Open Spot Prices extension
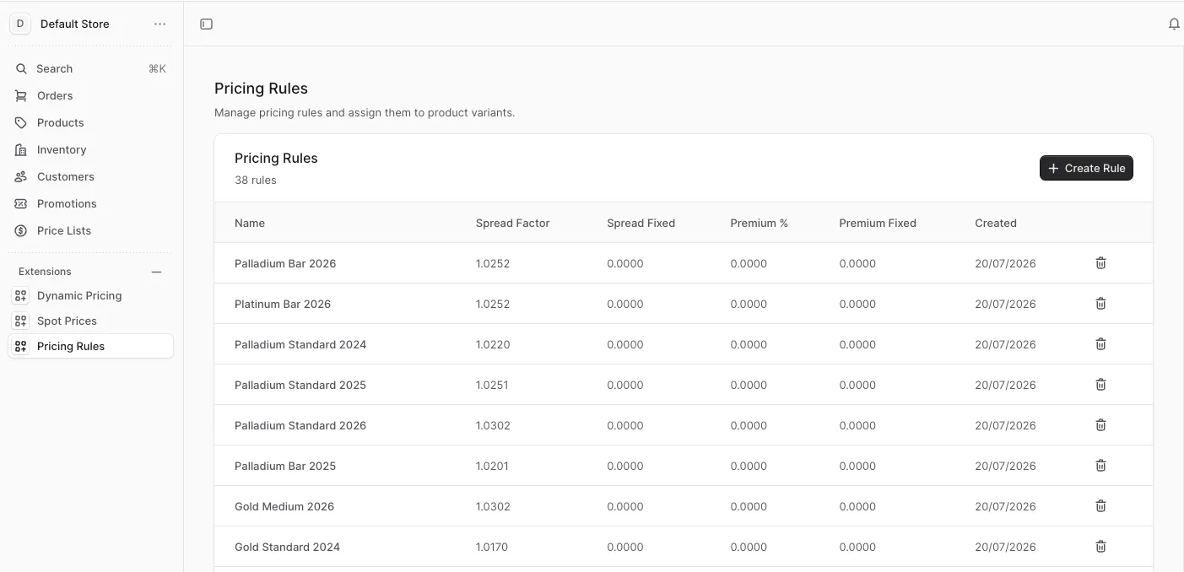1184x572 pixels. (x=91, y=321)
